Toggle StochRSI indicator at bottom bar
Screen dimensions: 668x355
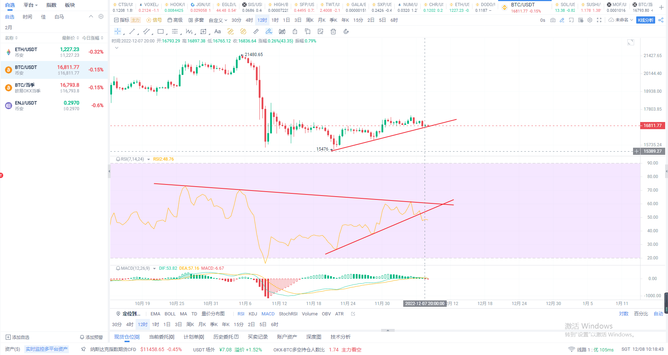[288, 314]
